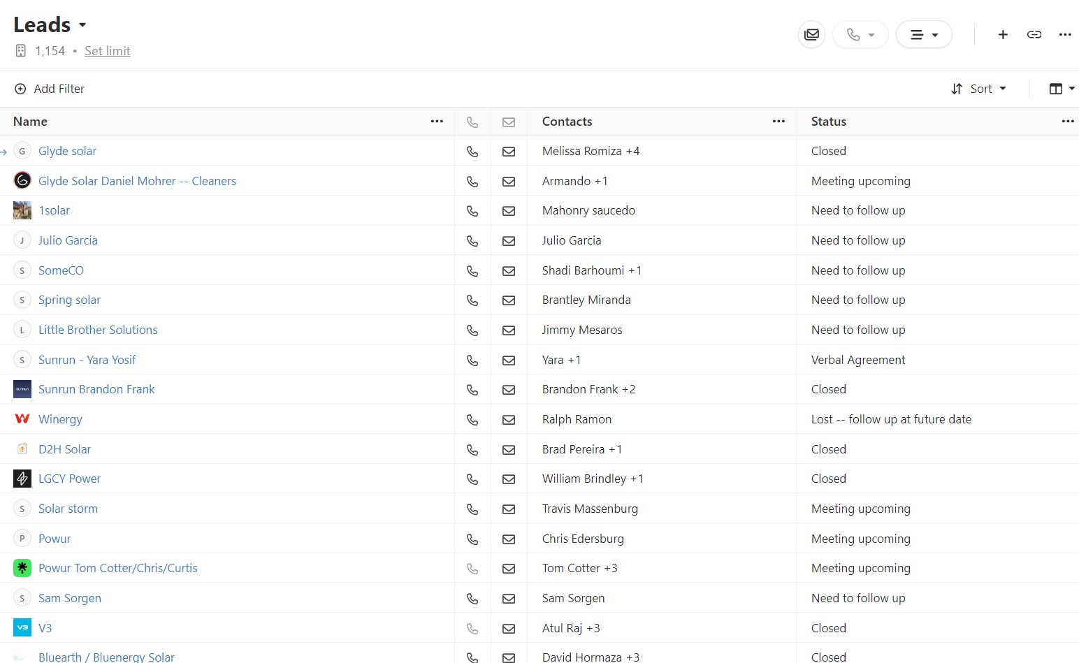This screenshot has height=663, width=1079.
Task: Open the Sort menu
Action: [x=979, y=89]
